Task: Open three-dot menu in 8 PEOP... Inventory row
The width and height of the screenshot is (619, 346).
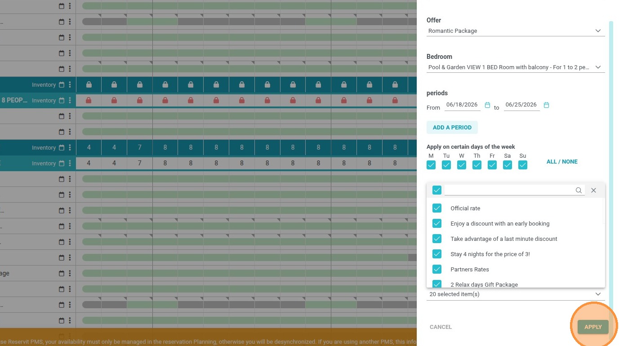Action: coord(70,101)
